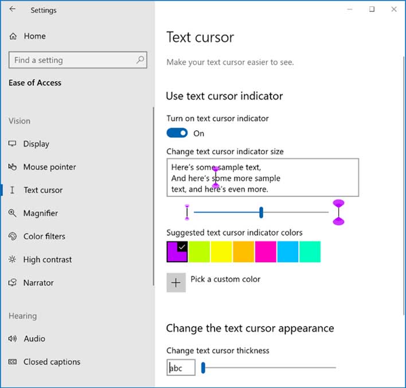The image size is (406, 388).
Task: Open Narrator settings
Action: tap(38, 282)
